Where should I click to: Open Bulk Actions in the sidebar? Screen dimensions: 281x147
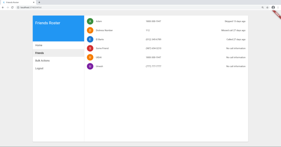[58, 60]
